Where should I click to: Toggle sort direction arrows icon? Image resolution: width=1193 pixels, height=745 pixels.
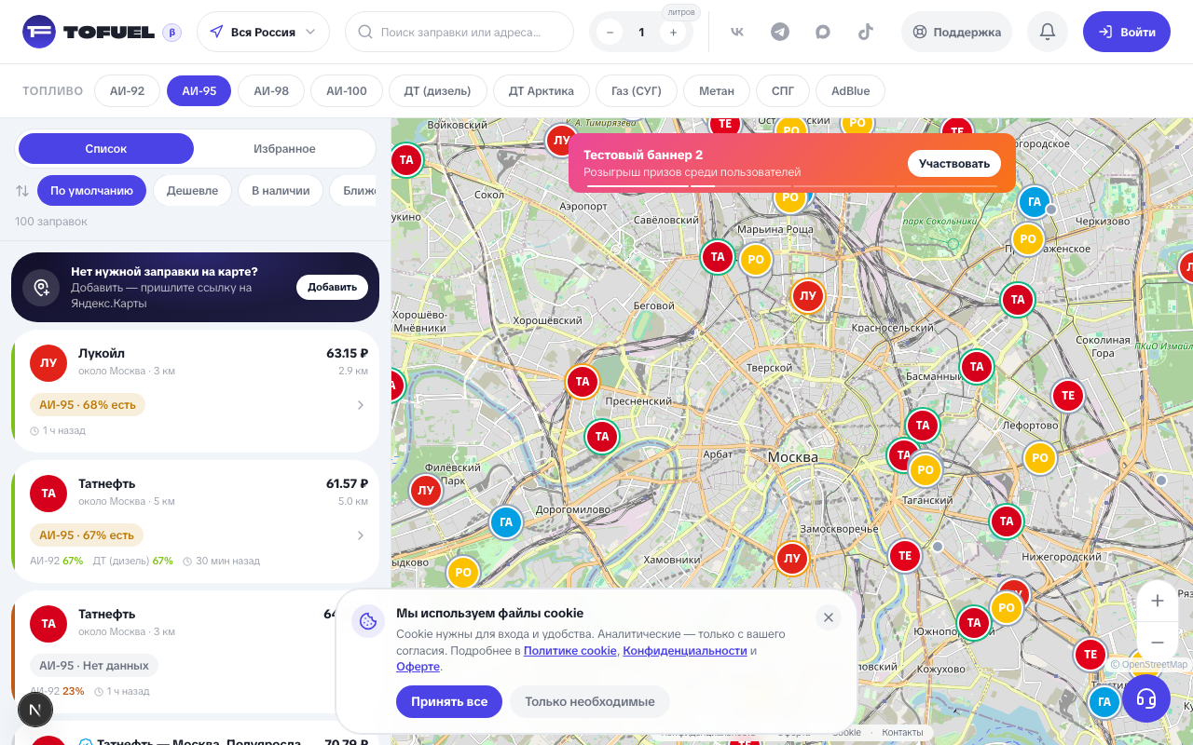22,191
